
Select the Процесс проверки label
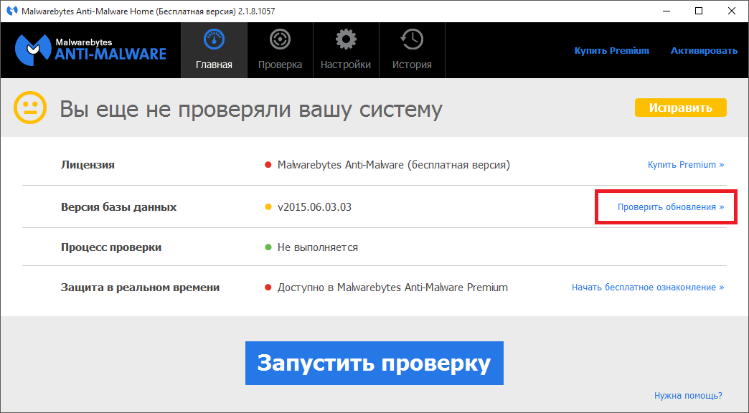(x=110, y=247)
